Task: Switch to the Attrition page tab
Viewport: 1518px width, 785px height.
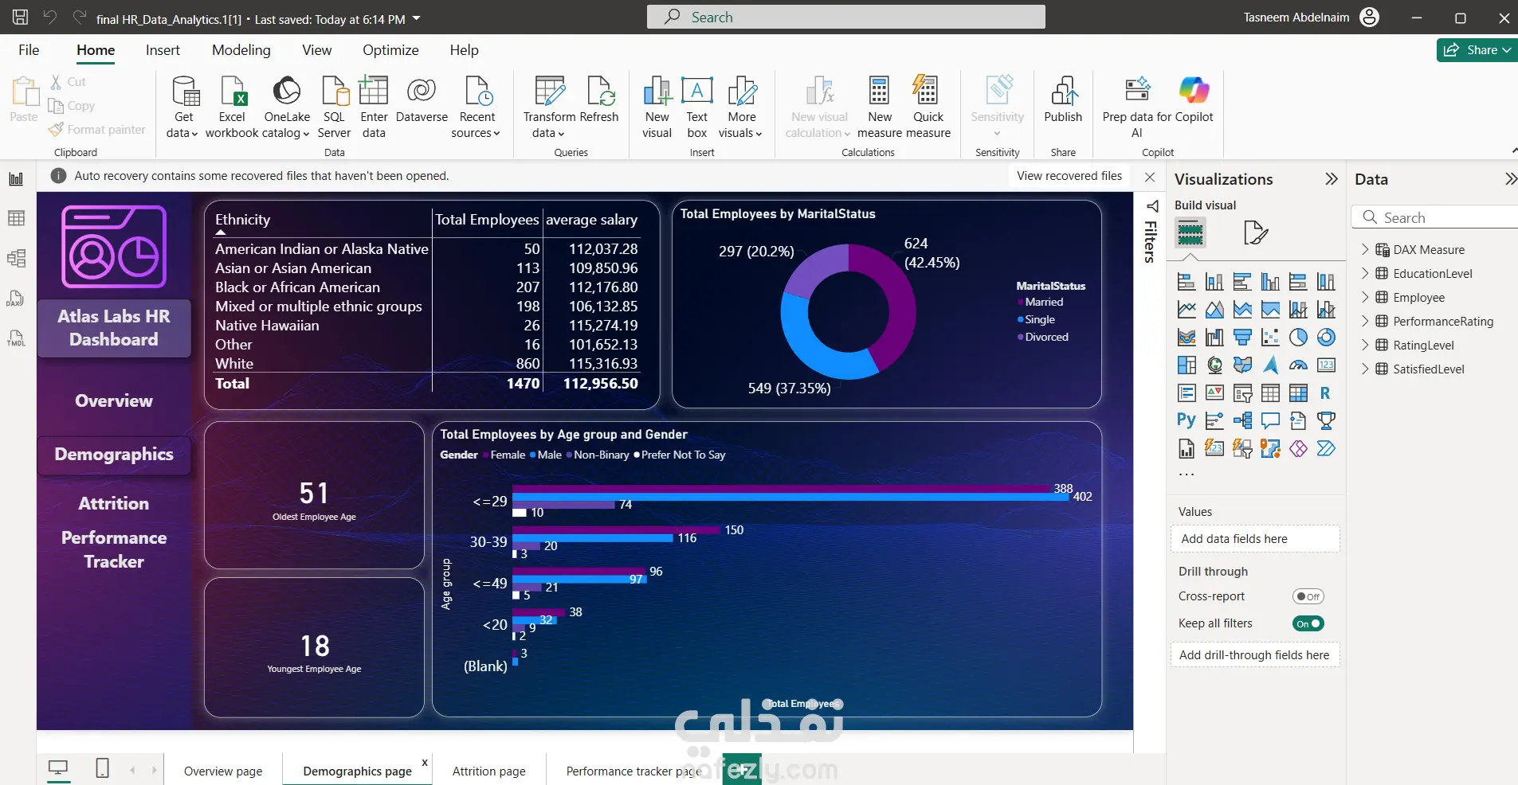Action: pyautogui.click(x=488, y=771)
